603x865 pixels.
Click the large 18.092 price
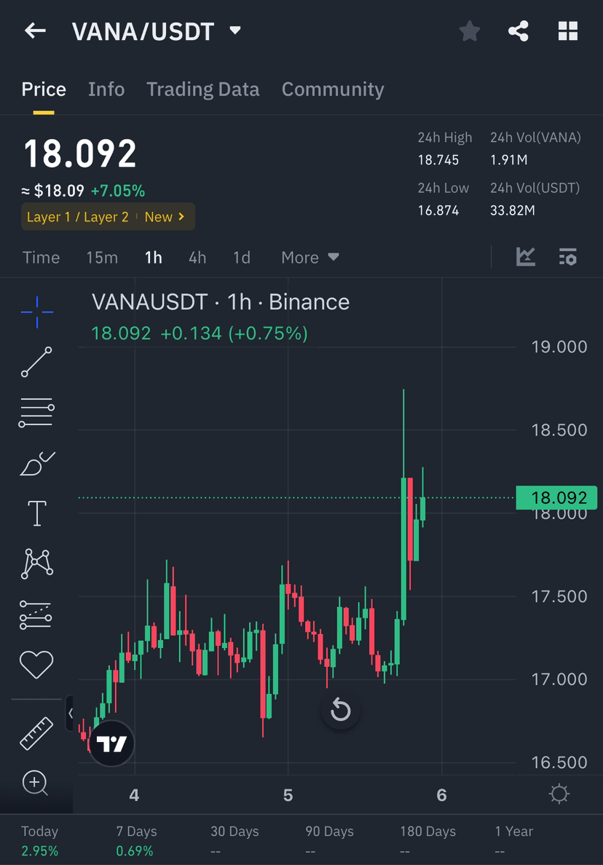click(80, 154)
